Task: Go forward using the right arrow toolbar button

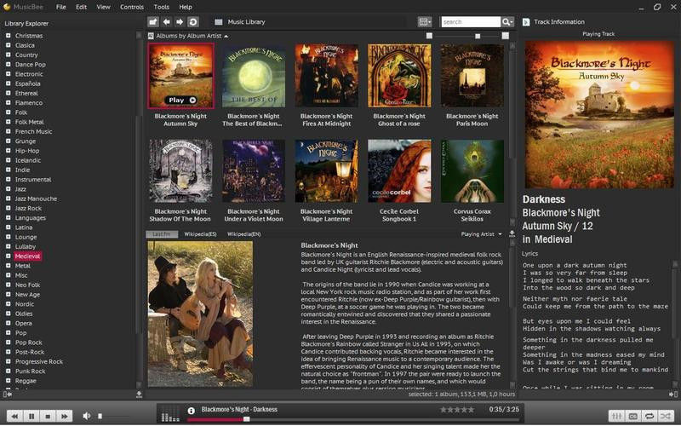Action: click(180, 22)
